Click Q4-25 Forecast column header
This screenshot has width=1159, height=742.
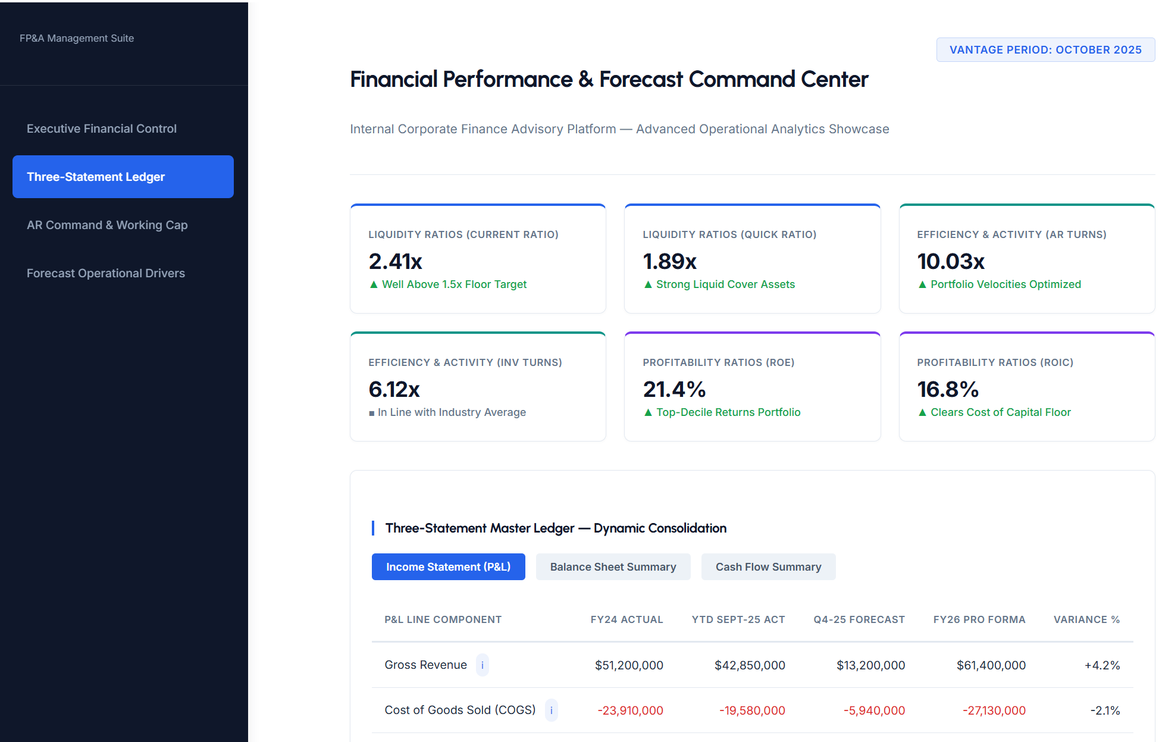point(859,619)
